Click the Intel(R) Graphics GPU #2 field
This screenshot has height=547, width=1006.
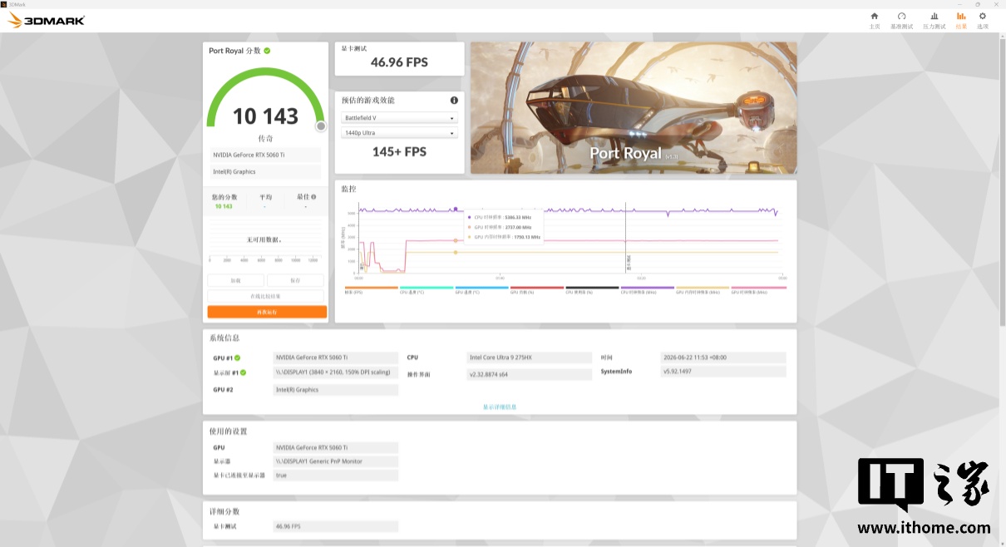[x=335, y=390]
